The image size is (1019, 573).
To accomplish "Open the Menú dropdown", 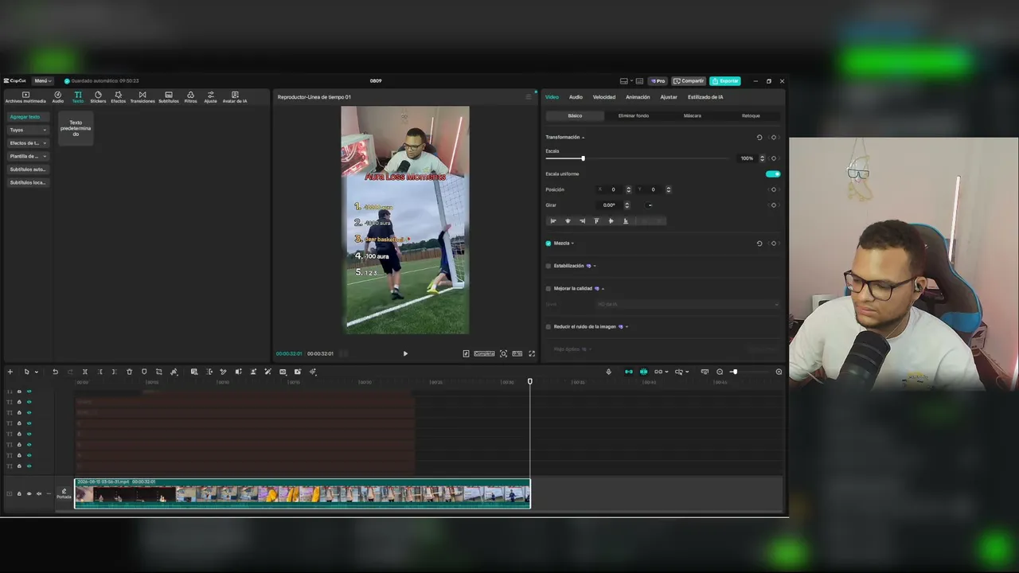I will point(43,81).
